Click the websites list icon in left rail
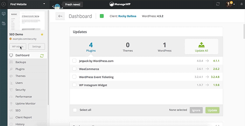Image resolution: width=245 pixels, height=126 pixels. (3, 23)
